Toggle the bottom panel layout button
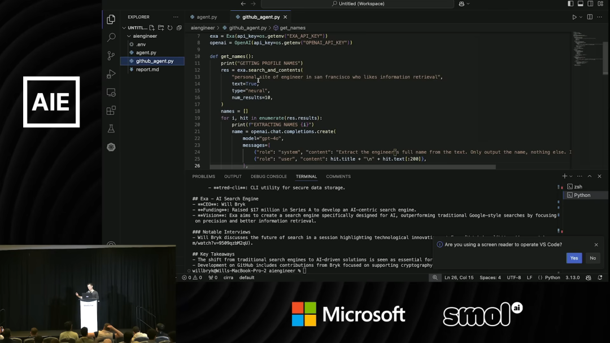 click(581, 3)
